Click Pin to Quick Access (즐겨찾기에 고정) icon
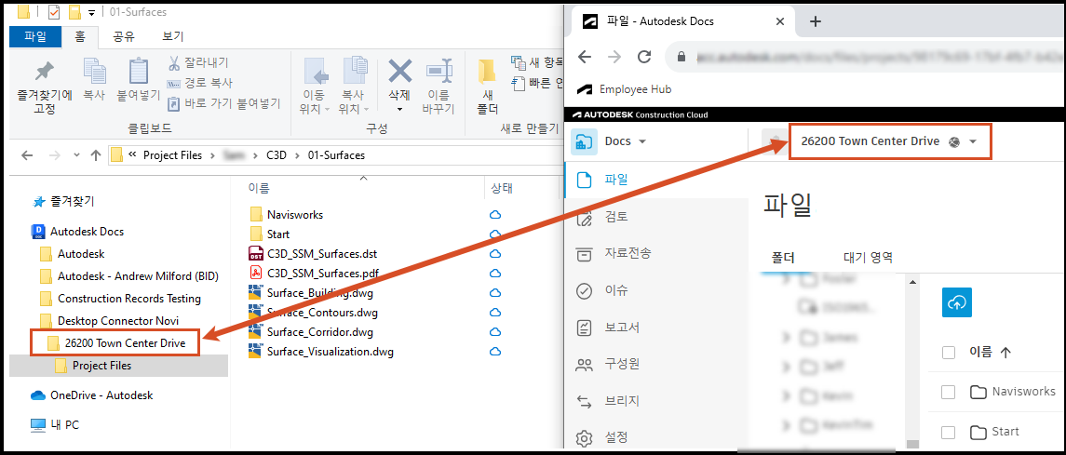 (44, 72)
